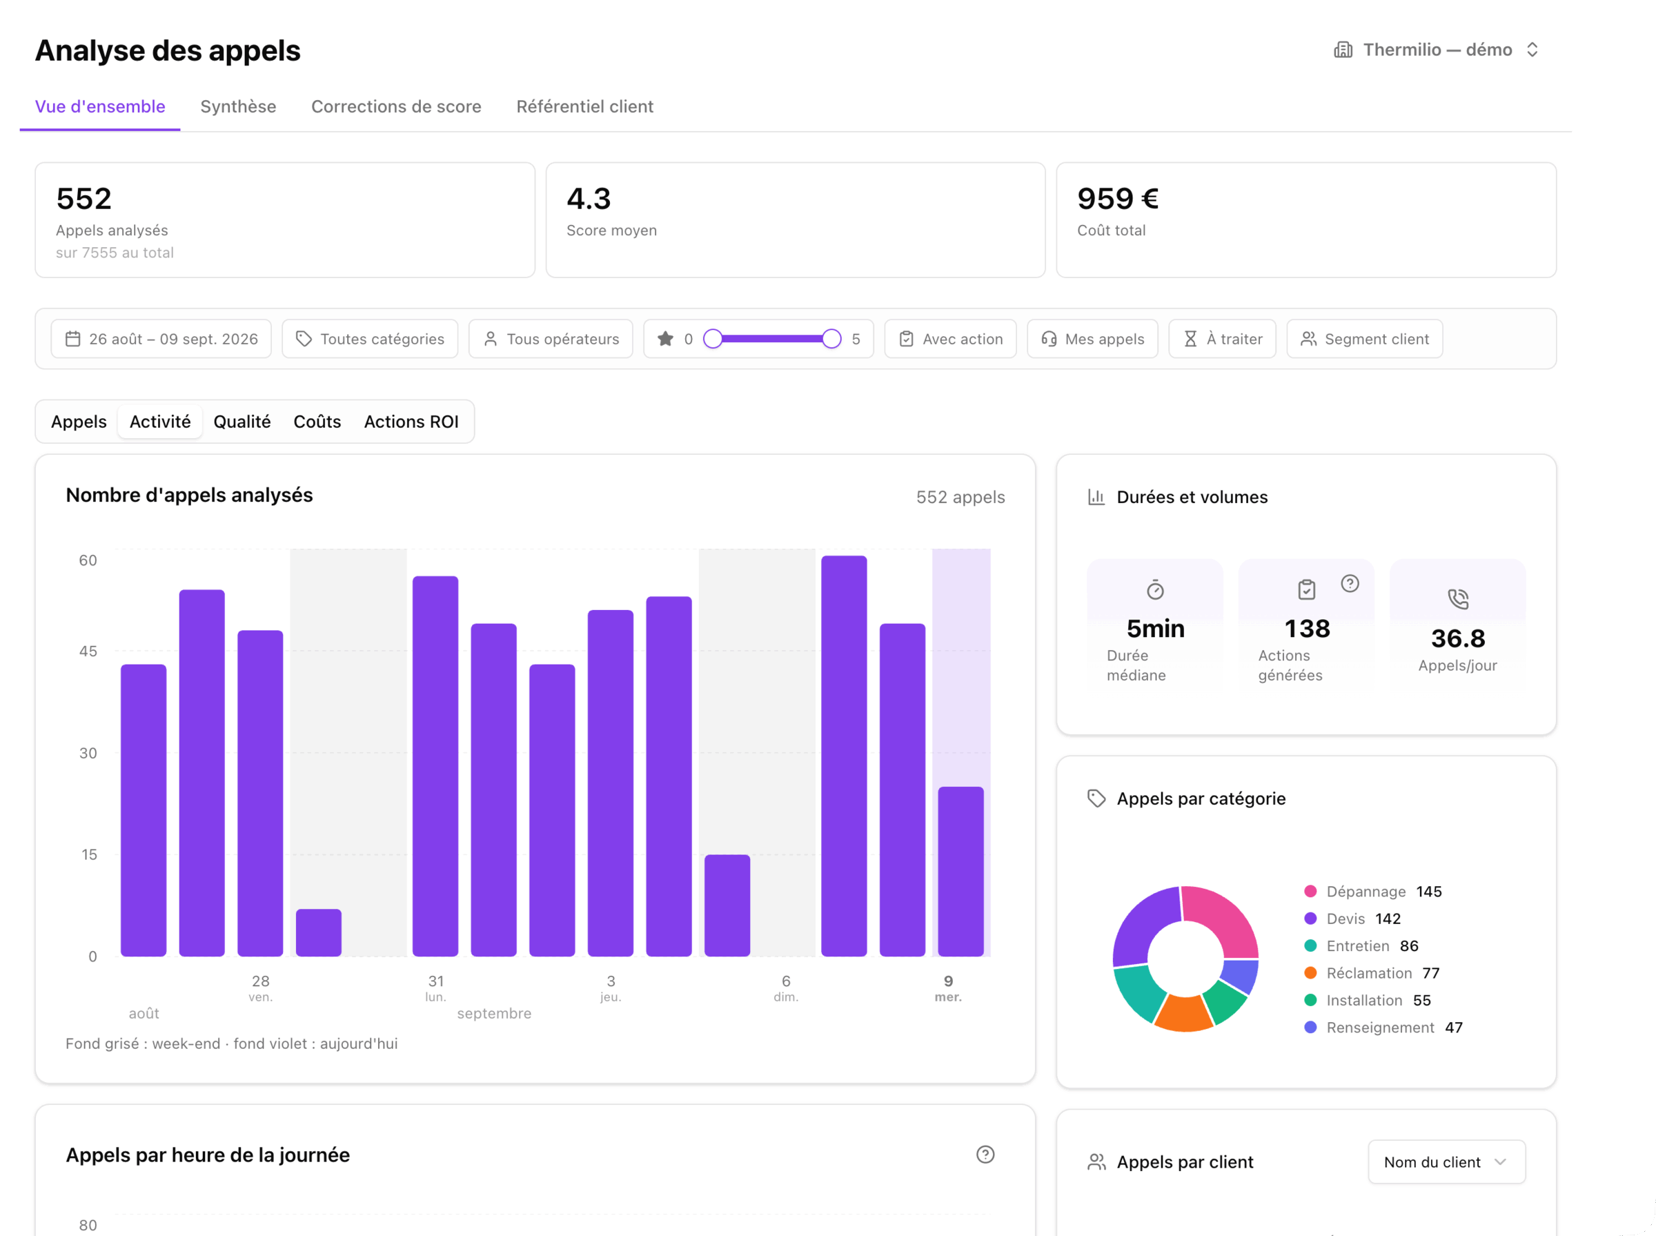Toggle the Avec action filter
The width and height of the screenshot is (1656, 1236).
(950, 339)
